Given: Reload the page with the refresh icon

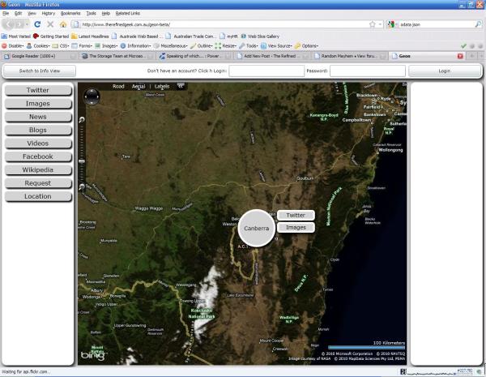Looking at the screenshot, I should coord(37,24).
